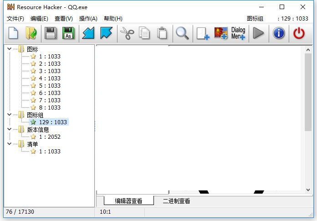Viewport: 317px width, 221px height.
Task: Switch to the 二进制查看 tab
Action: [x=176, y=201]
